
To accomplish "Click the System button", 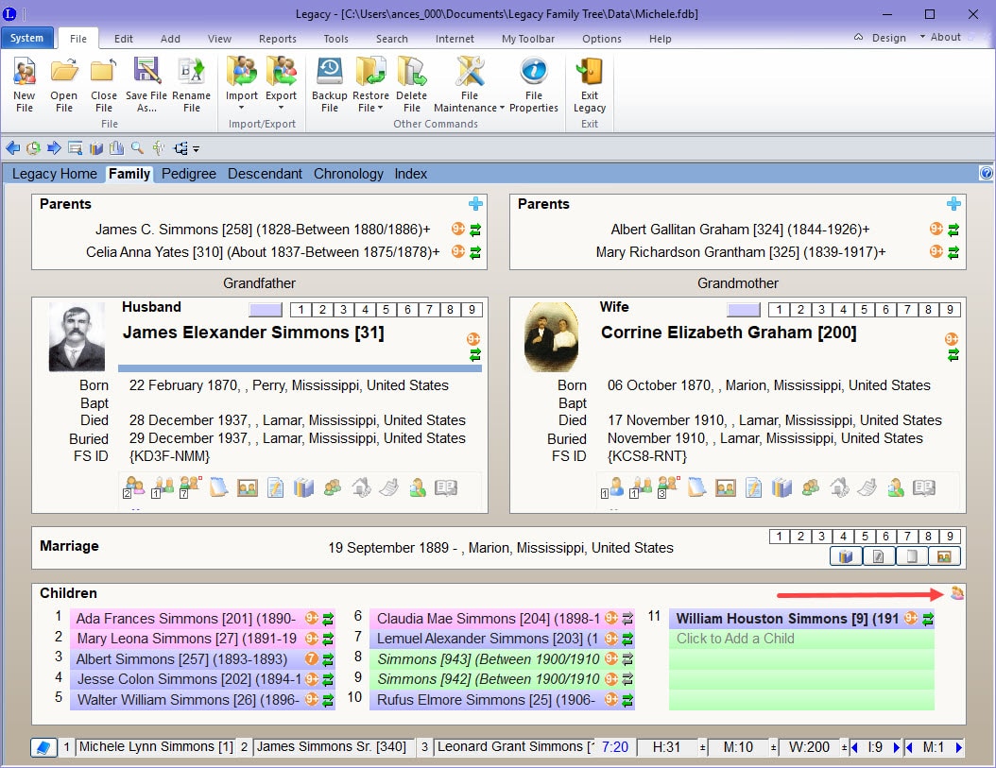I will point(26,38).
